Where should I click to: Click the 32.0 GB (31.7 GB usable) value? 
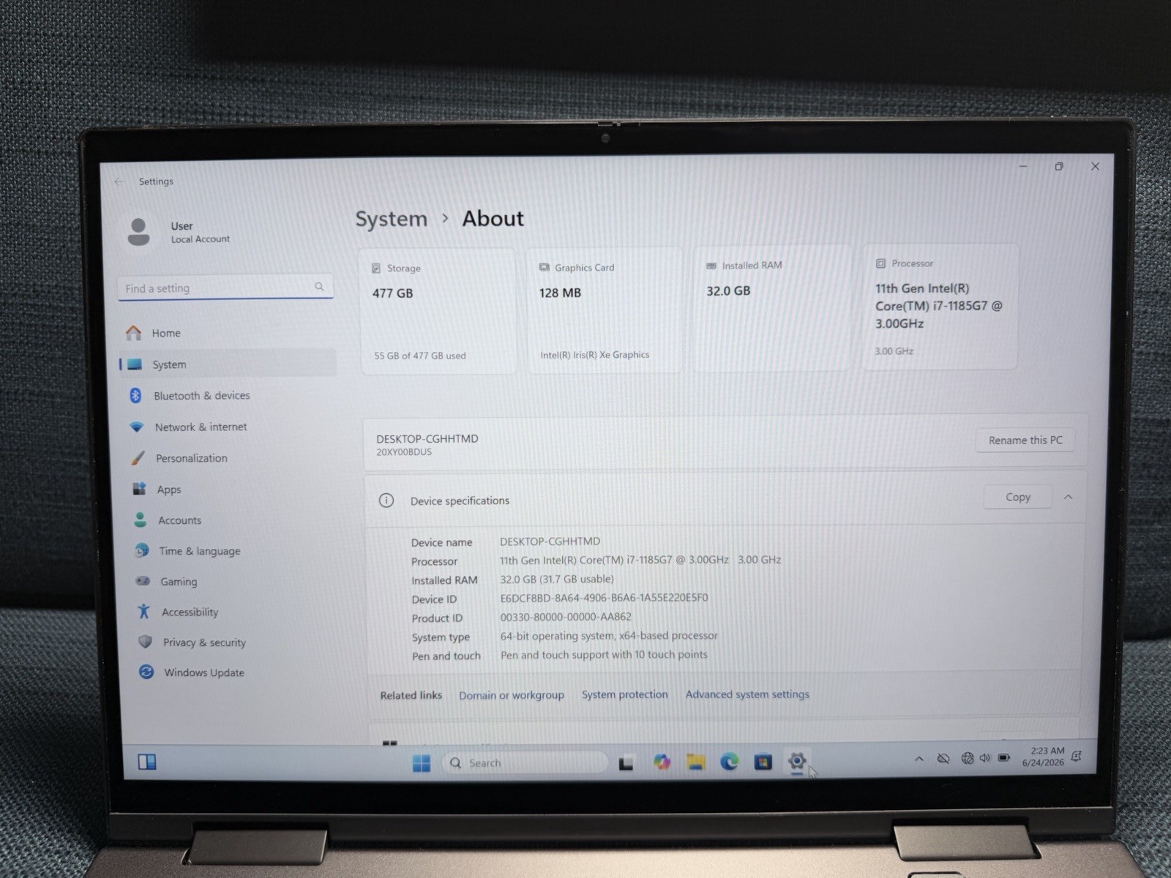557,579
